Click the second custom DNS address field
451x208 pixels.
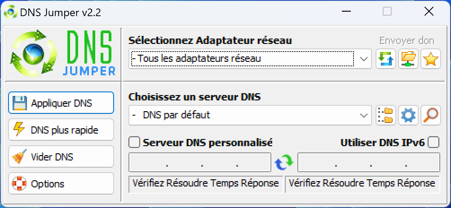pyautogui.click(x=369, y=162)
